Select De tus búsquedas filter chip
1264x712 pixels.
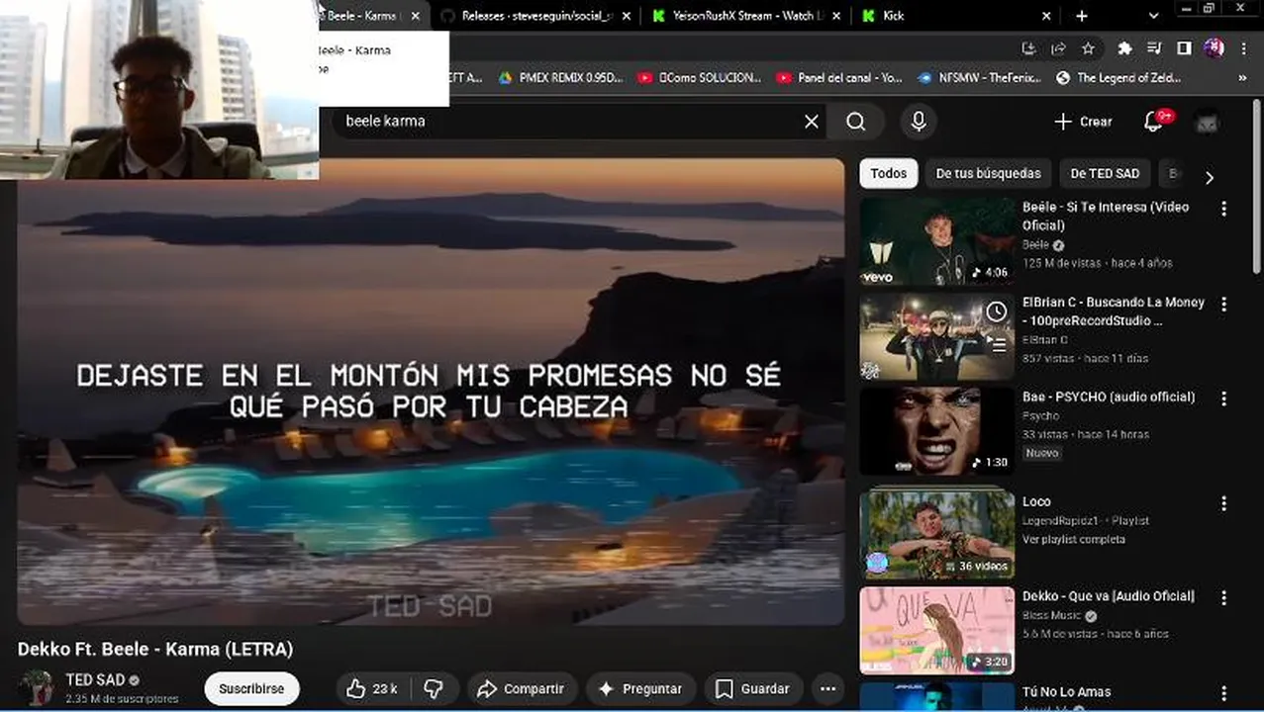988,173
